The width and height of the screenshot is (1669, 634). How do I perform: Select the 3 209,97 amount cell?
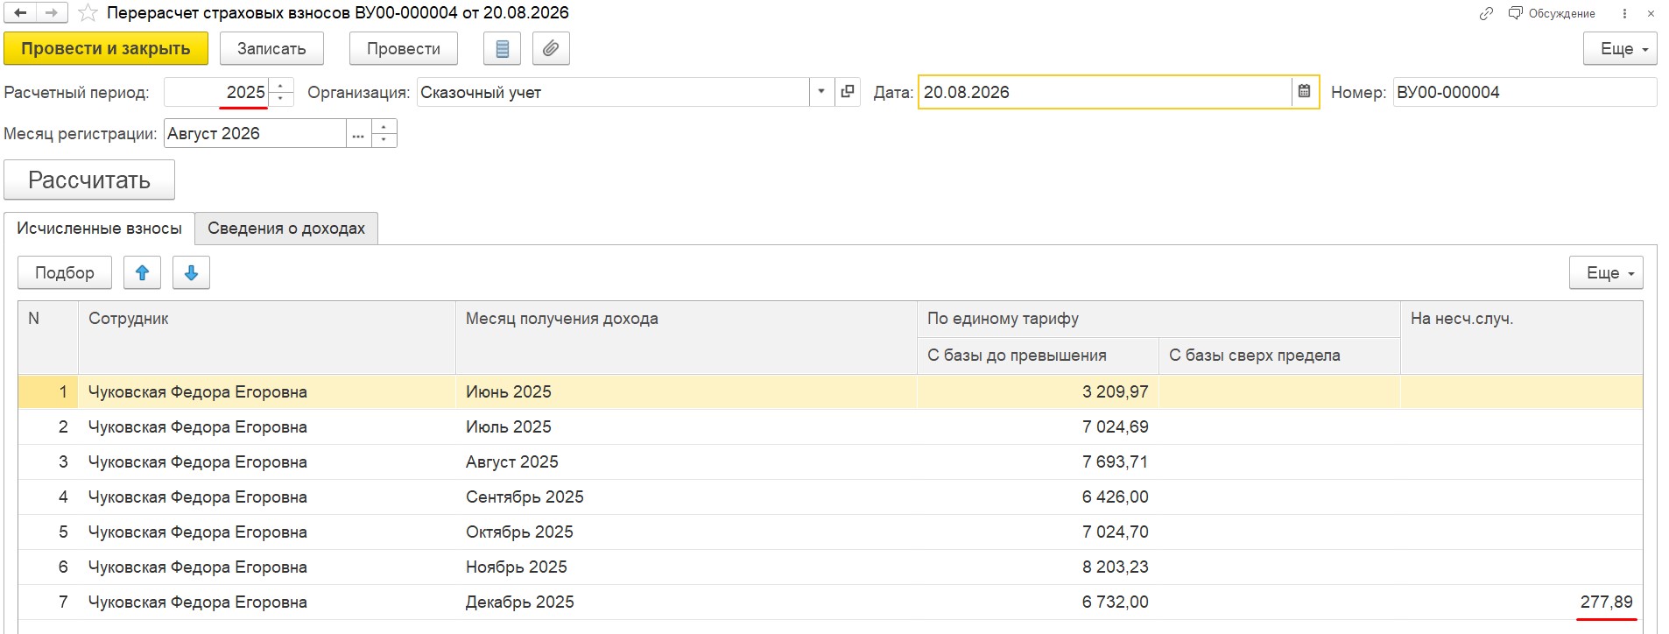(x=1038, y=392)
